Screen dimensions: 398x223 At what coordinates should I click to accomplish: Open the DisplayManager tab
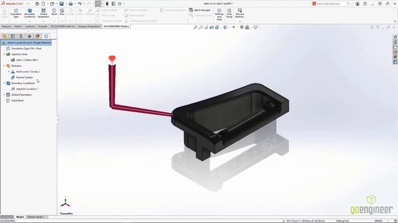click(x=38, y=37)
